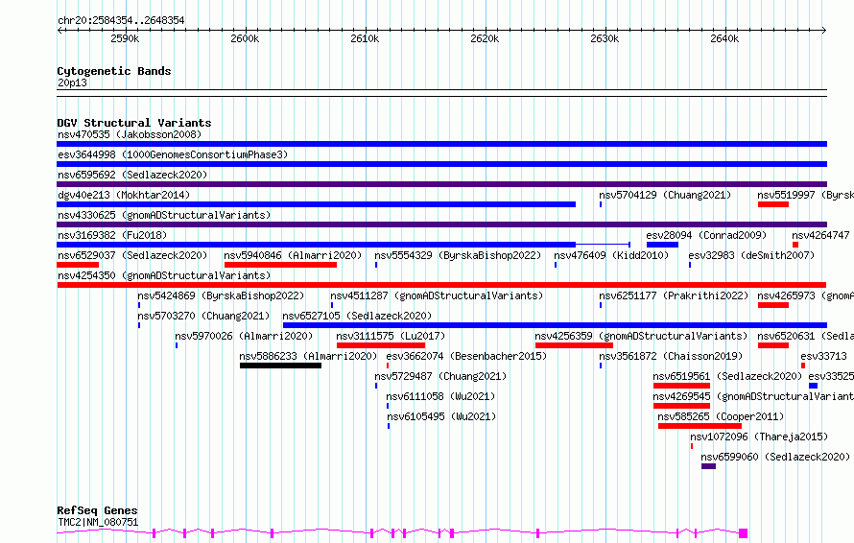Open nsv585265 (Cooper2011) label
854x543 pixels.
721,416
